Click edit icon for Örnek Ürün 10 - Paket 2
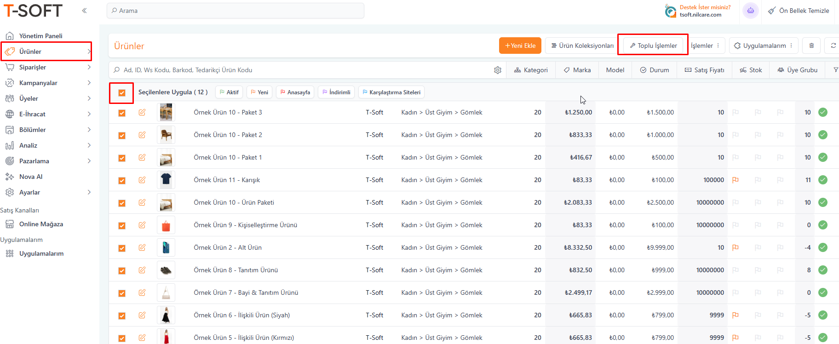 point(142,135)
